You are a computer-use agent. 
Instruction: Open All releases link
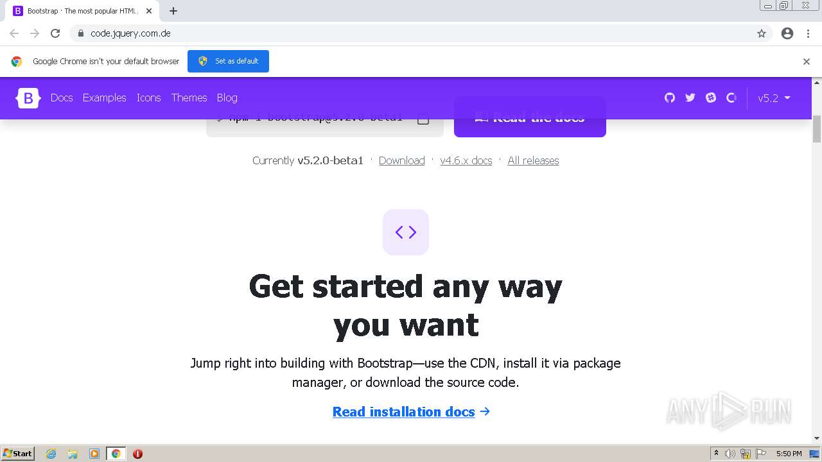[533, 160]
